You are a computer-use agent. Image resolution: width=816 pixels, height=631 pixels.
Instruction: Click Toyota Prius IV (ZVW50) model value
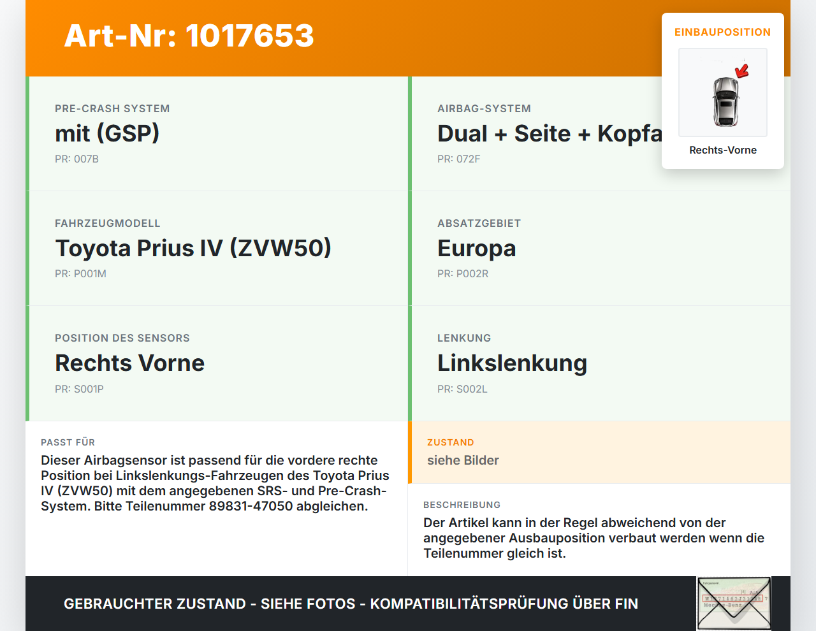193,248
